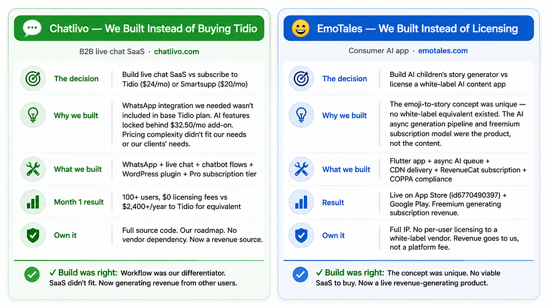
Task: Click the green wrench and screwdriver icon
Action: (x=33, y=169)
